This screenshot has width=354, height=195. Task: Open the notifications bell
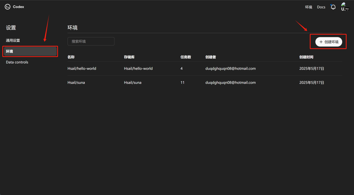click(x=333, y=7)
